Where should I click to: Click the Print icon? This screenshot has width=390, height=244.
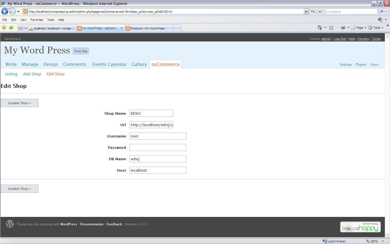pyautogui.click(x=343, y=28)
